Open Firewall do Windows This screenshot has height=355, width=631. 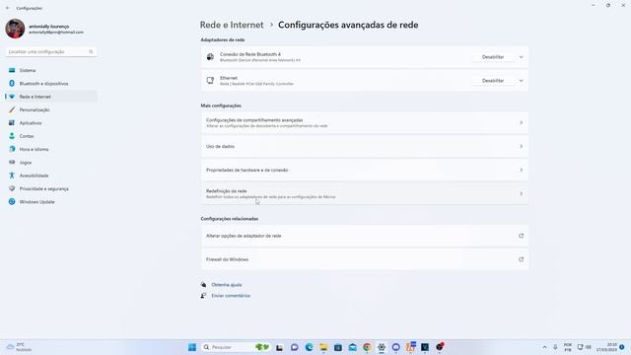coord(365,259)
